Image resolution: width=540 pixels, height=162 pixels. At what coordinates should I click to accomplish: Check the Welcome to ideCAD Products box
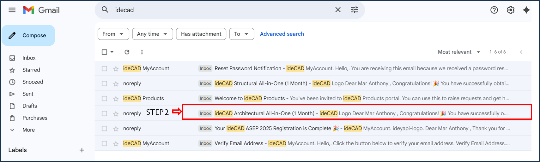(x=105, y=98)
